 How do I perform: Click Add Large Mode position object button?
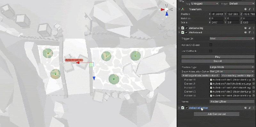pos(201,76)
